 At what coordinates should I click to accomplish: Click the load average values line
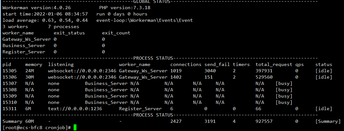45,21
